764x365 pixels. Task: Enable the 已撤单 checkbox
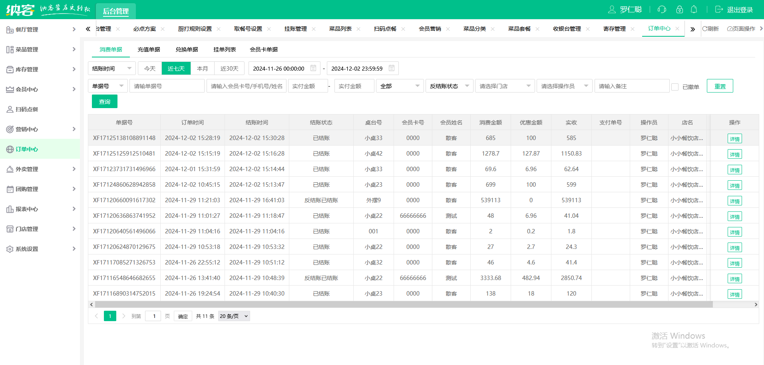click(x=675, y=87)
